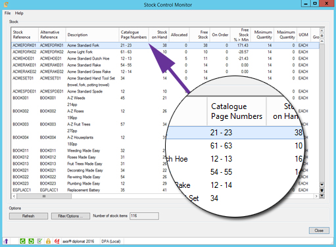Screen dimensions: 336x247
Task: Select stock row BOOK022
Action: (165, 177)
